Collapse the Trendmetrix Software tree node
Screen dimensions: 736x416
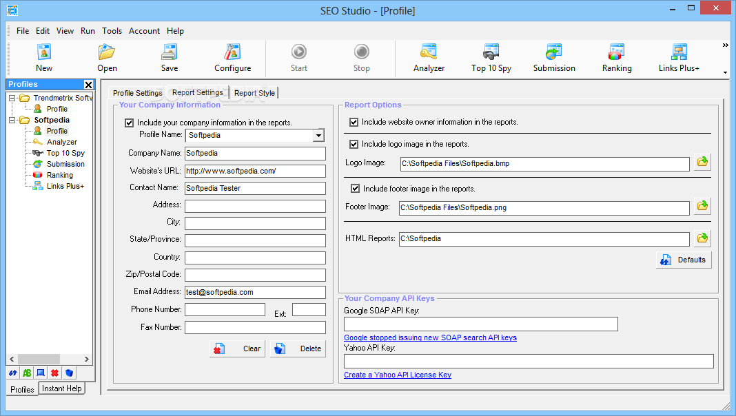12,98
